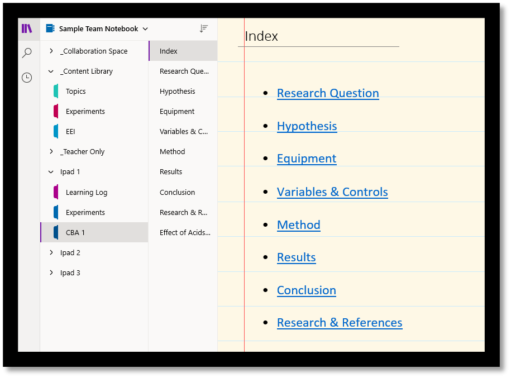The image size is (511, 378).
Task: Click the dark blue CBA 1 section icon
Action: pyautogui.click(x=56, y=233)
